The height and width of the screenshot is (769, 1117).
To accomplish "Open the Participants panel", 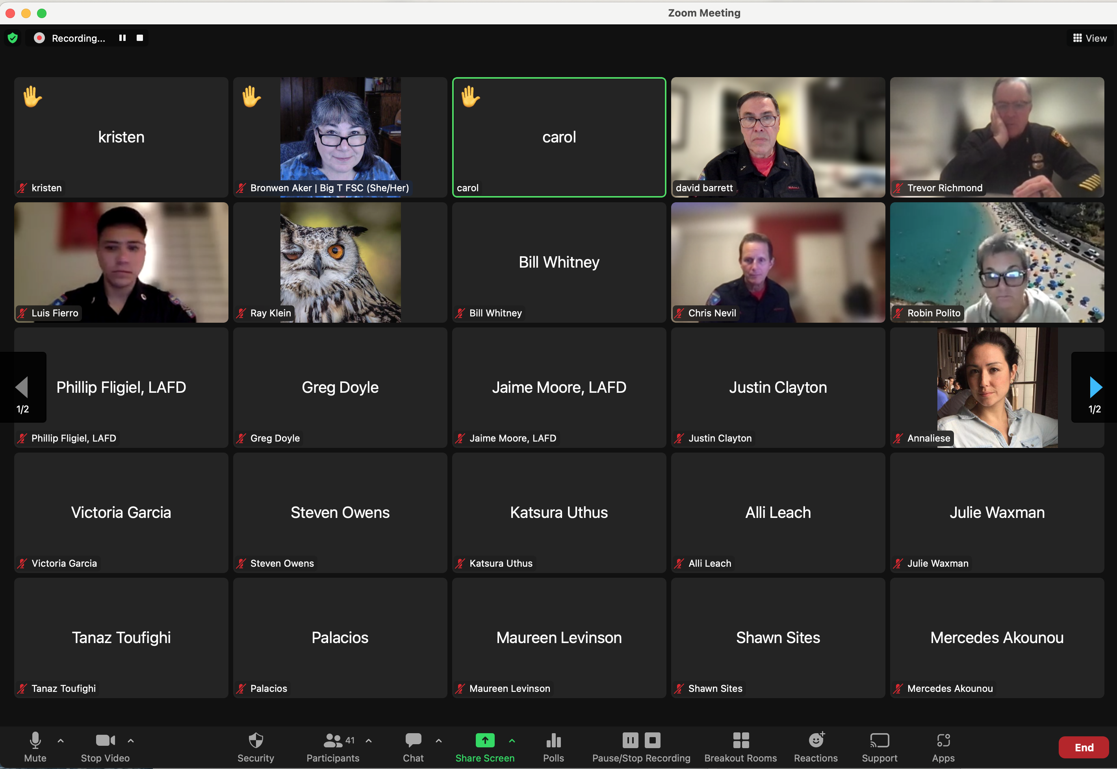I will coord(333,747).
